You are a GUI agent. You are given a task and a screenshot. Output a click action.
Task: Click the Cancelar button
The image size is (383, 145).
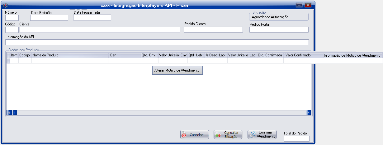tap(195, 134)
